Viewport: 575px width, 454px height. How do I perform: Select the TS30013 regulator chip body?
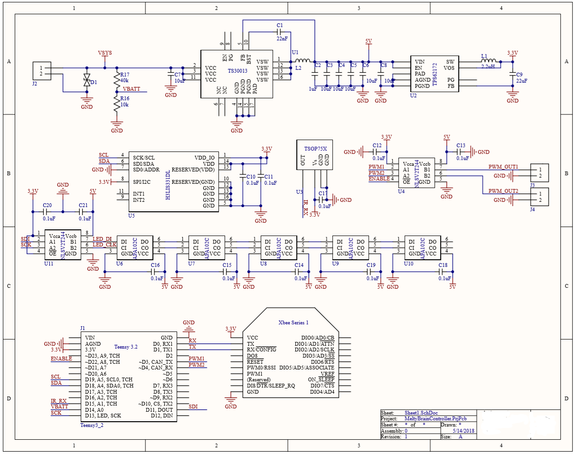pos(236,74)
